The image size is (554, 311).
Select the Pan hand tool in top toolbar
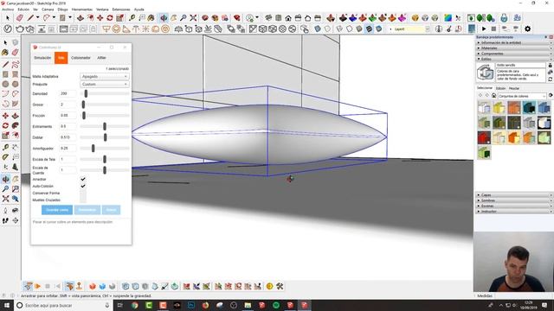[x=174, y=17]
